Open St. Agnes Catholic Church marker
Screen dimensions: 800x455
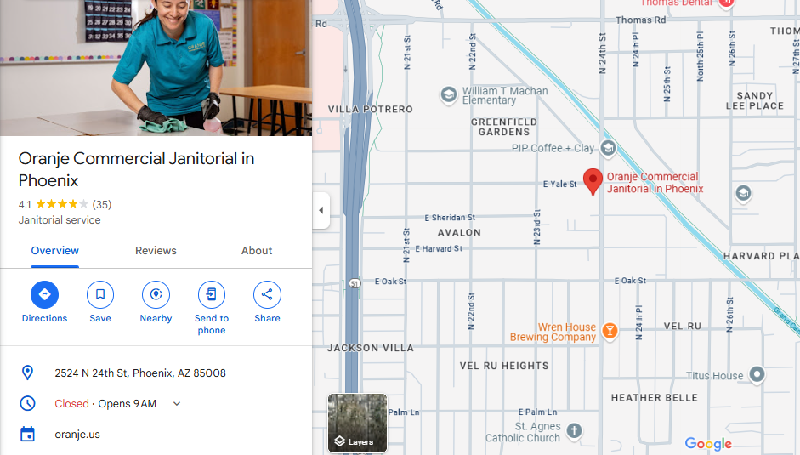click(x=575, y=430)
